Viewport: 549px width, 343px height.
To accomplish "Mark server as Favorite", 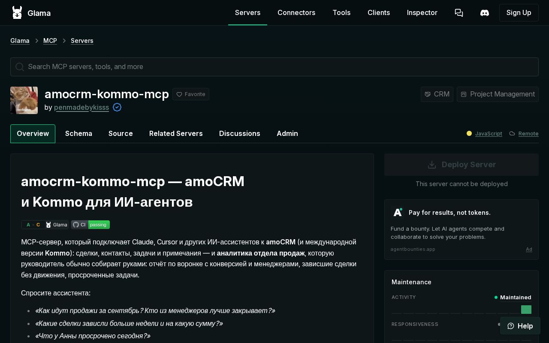I will [x=191, y=94].
